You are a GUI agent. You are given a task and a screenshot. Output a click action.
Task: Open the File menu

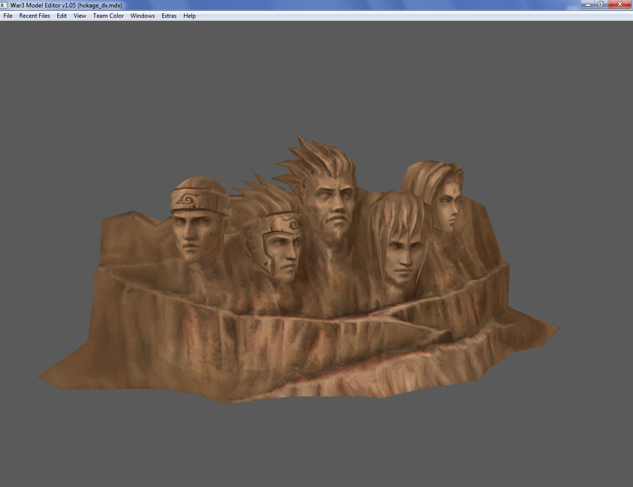[x=8, y=16]
